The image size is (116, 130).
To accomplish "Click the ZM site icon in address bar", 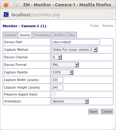I will pos(6,15).
